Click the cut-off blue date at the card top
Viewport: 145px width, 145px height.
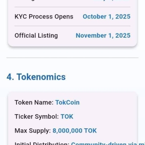pos(112,1)
